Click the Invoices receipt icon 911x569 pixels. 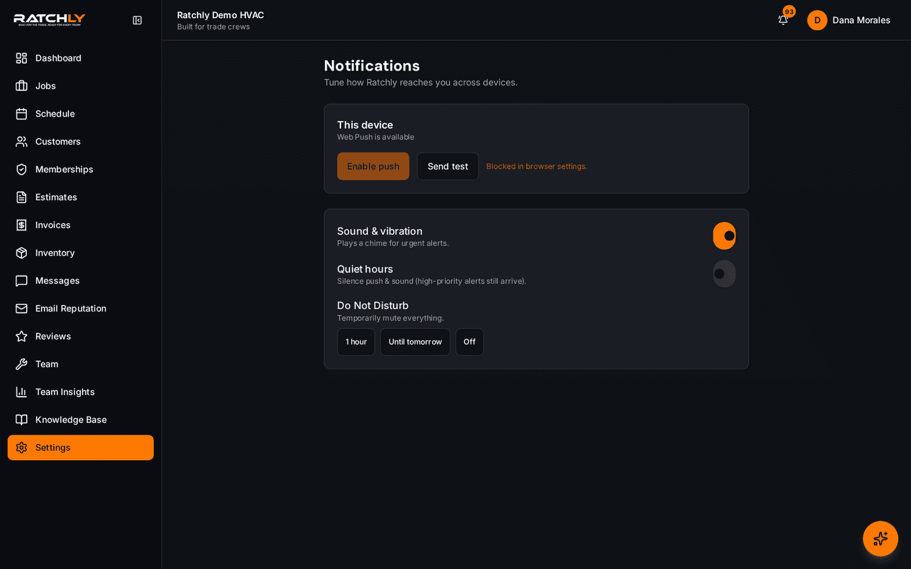coord(22,225)
